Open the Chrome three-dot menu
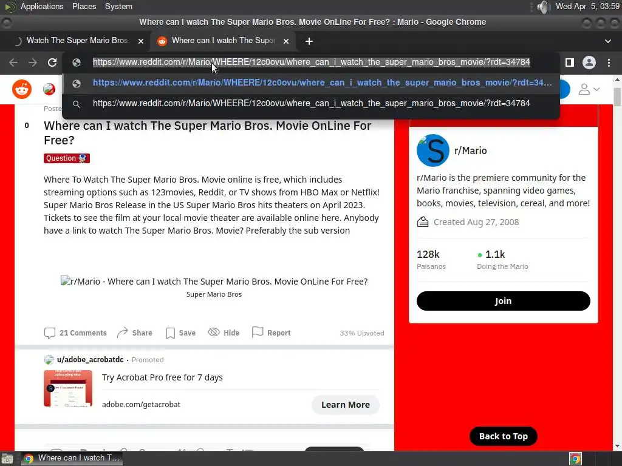Image resolution: width=622 pixels, height=466 pixels. click(609, 62)
